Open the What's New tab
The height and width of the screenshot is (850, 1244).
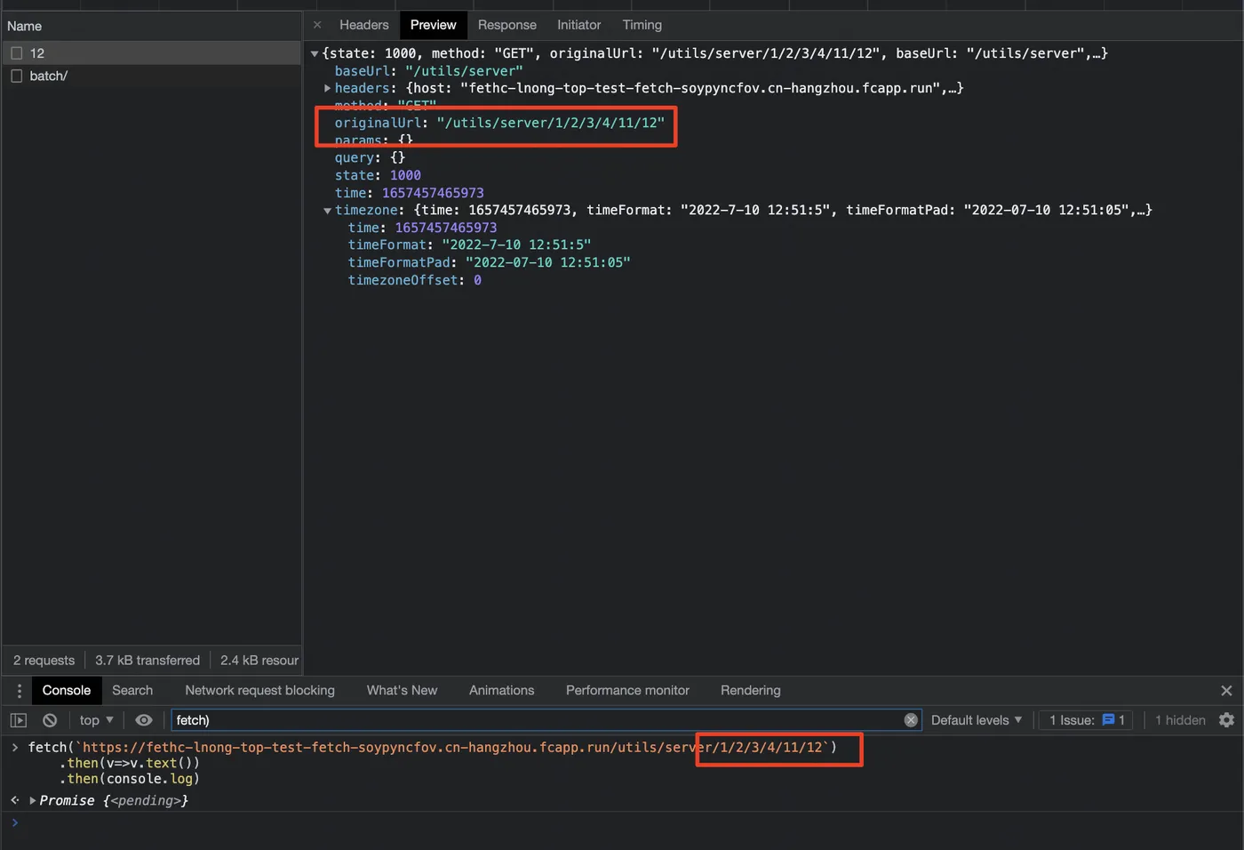tap(402, 690)
